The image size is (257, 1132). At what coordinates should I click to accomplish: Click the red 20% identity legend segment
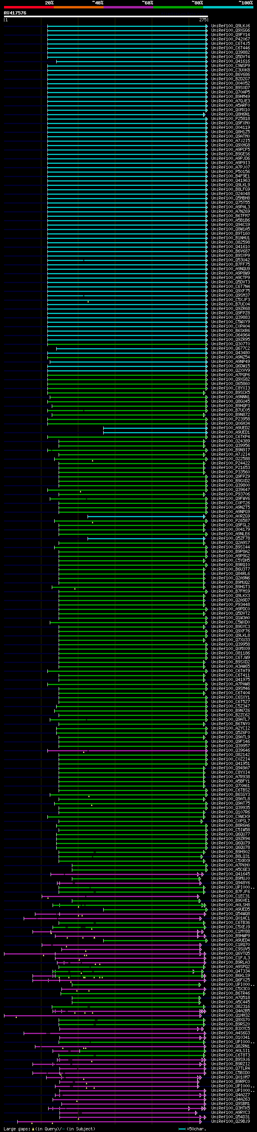pyautogui.click(x=29, y=7)
